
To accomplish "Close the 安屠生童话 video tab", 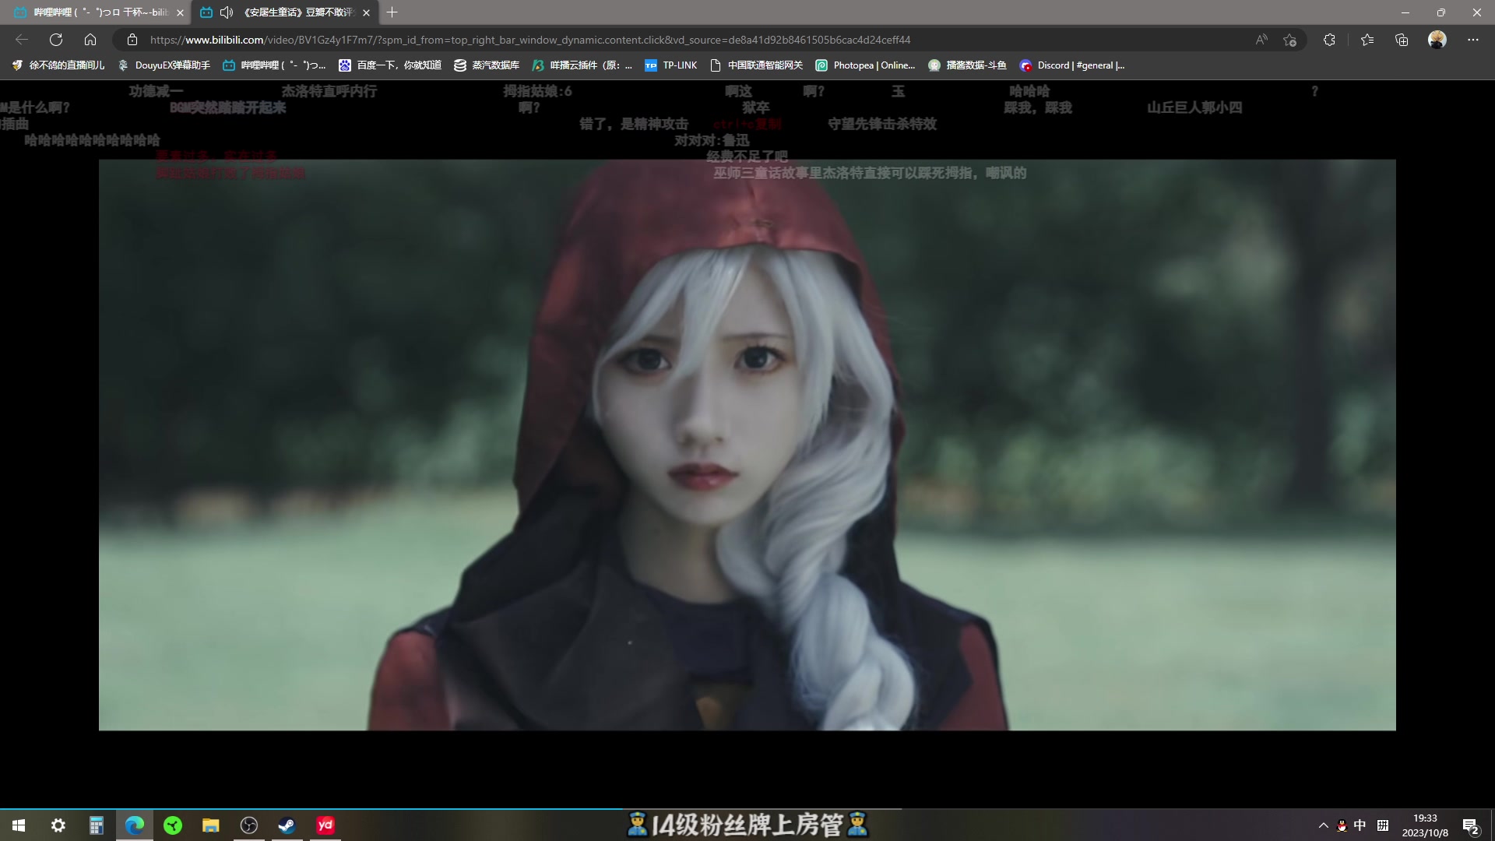I will click(x=366, y=12).
